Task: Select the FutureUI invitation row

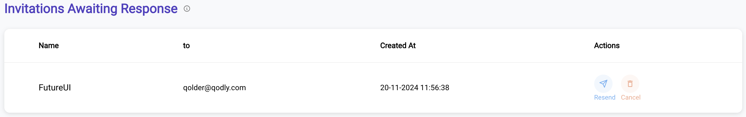Action: [x=373, y=87]
